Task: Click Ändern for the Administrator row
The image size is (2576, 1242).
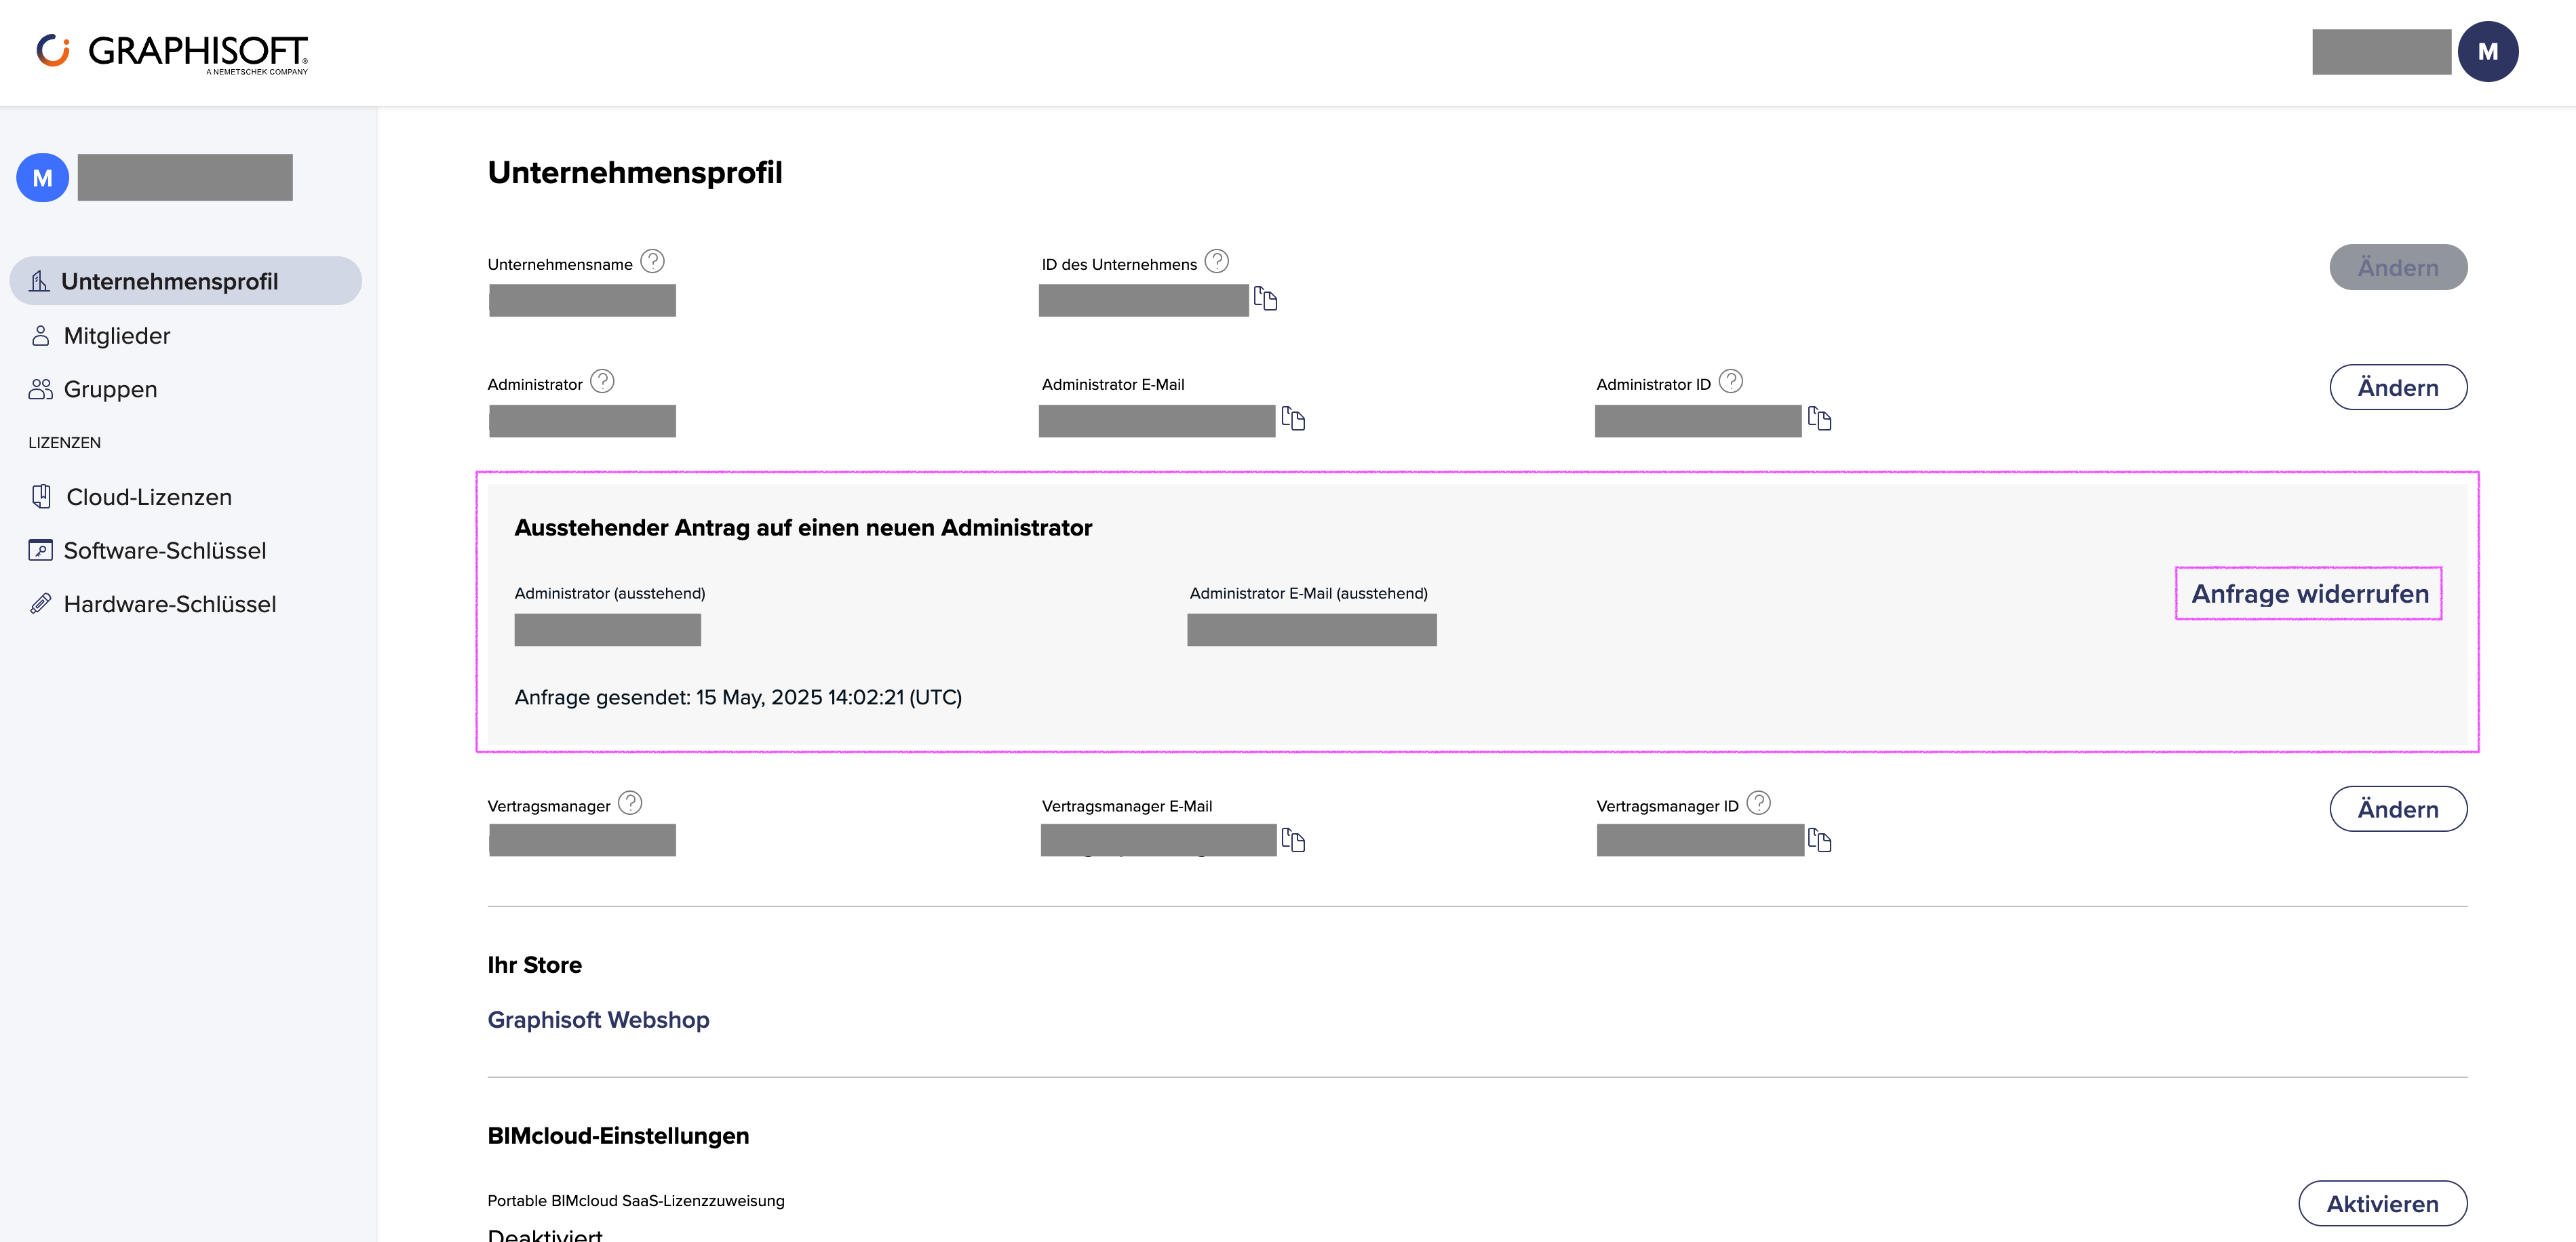Action: click(x=2398, y=388)
